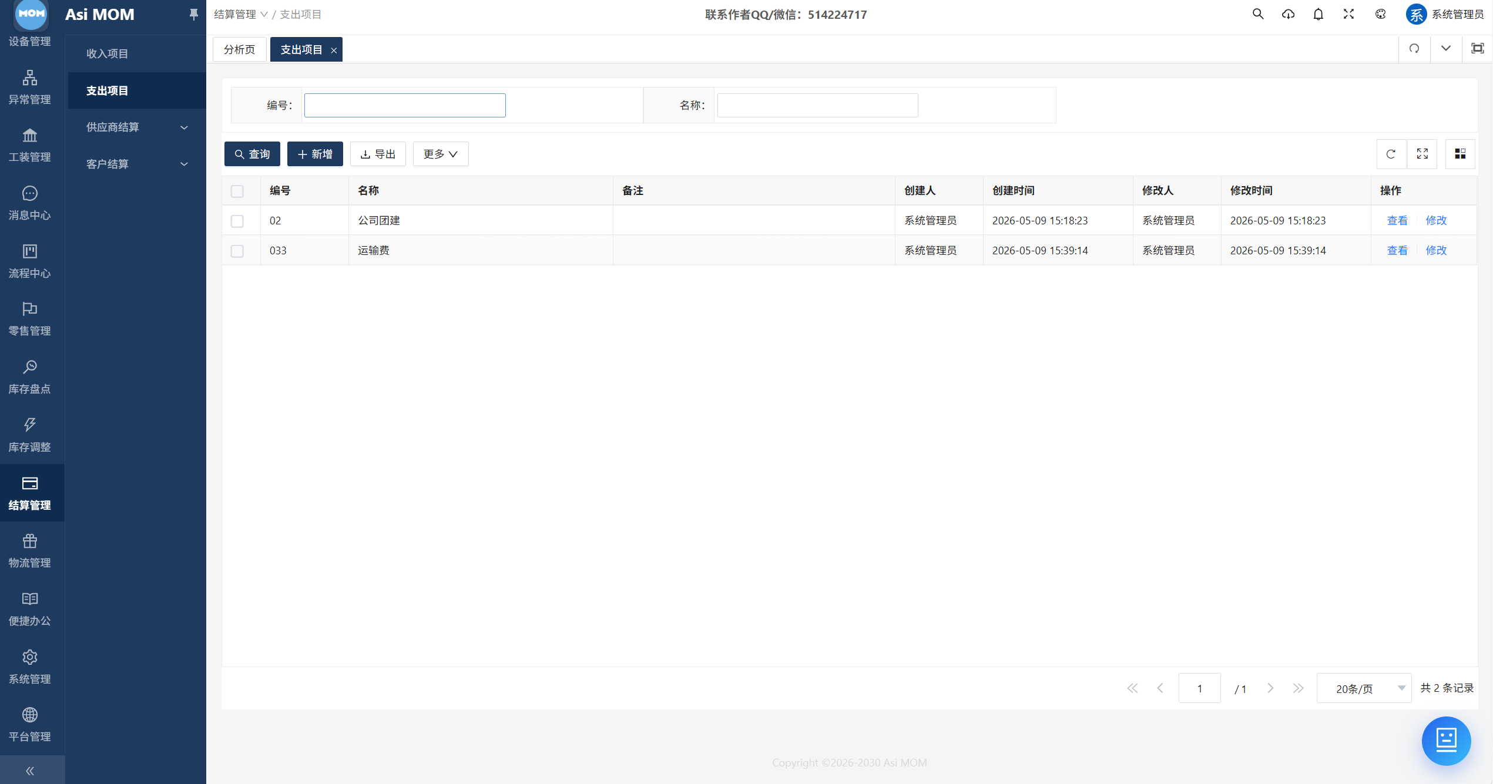Screen dimensions: 1493x784
Task: Open column settings grid icon
Action: (x=1460, y=154)
